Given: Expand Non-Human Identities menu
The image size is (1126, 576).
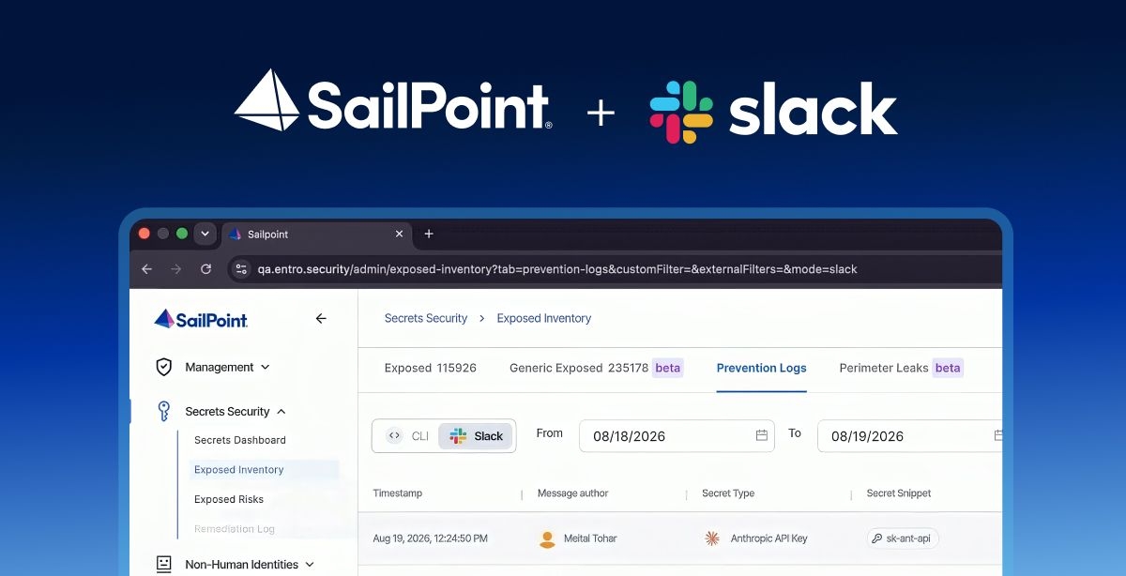Looking at the screenshot, I should click(x=250, y=565).
